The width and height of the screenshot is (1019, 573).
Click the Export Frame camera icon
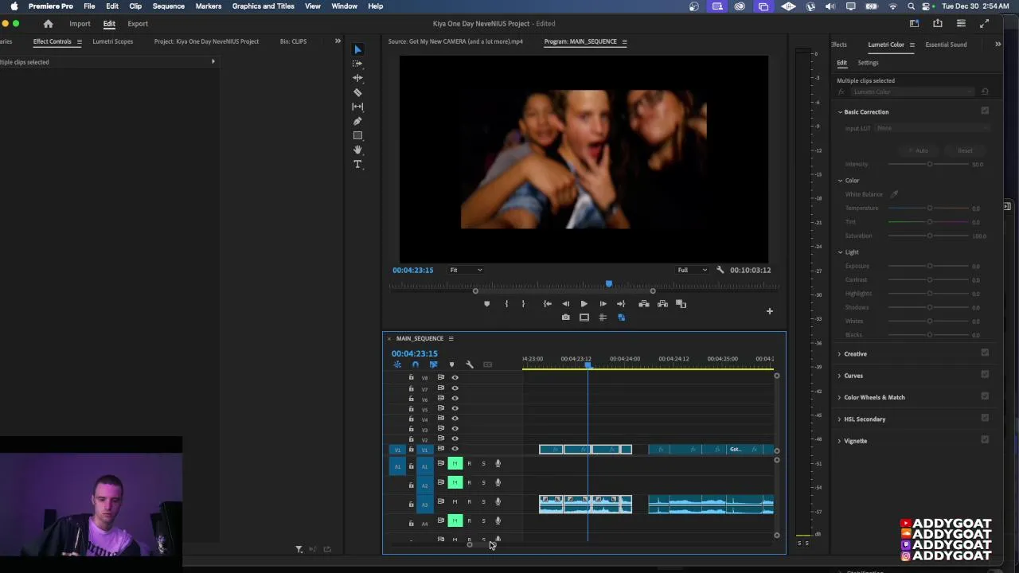click(x=565, y=318)
